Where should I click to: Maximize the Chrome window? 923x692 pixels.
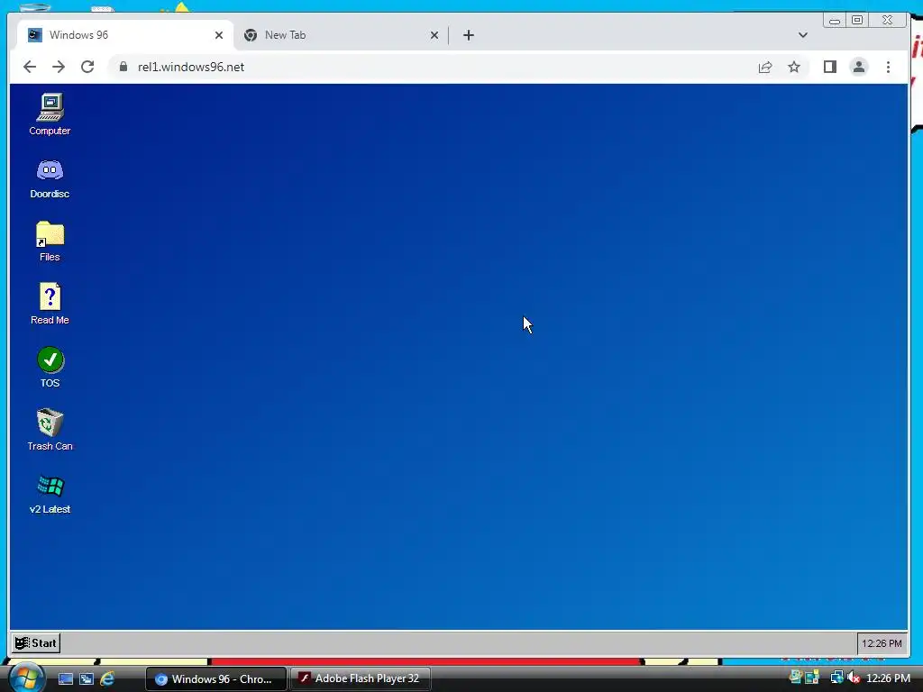858,21
